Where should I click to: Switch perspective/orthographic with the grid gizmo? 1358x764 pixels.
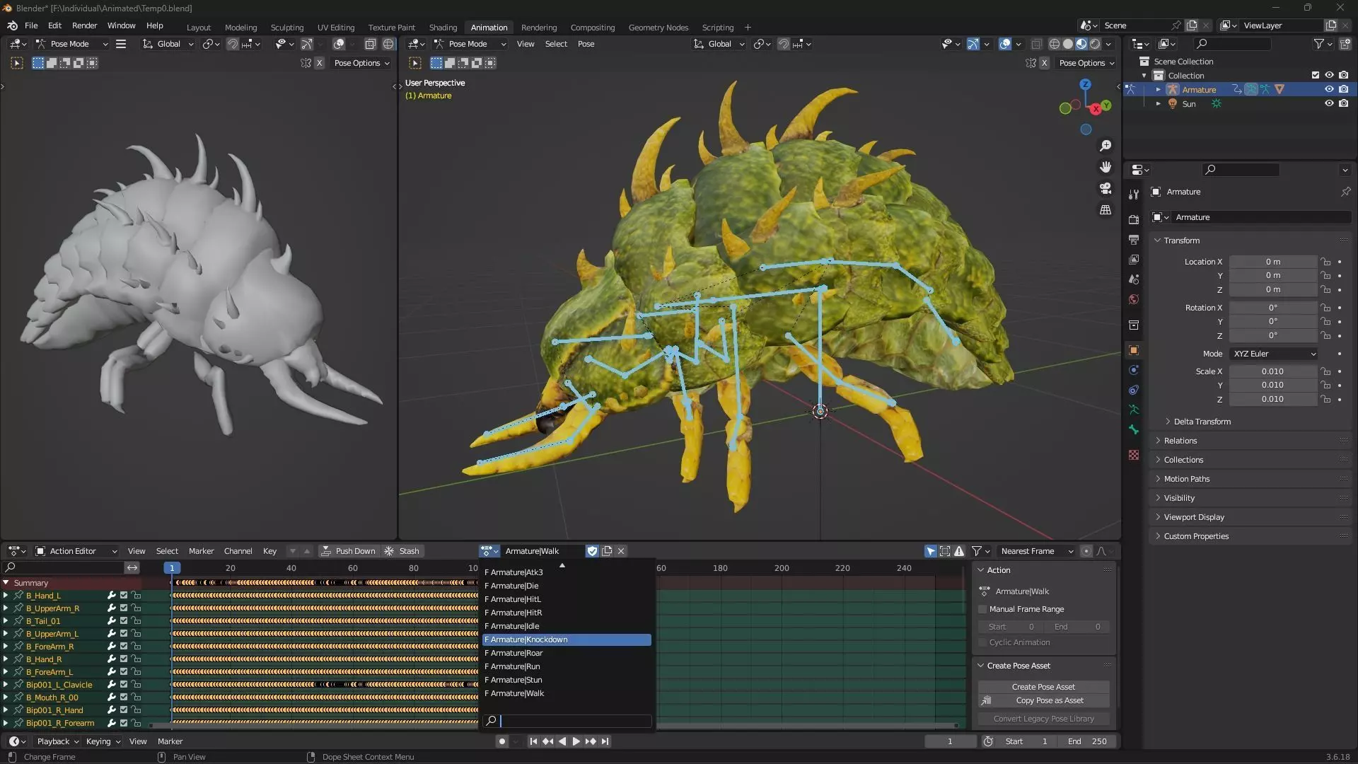[1105, 210]
